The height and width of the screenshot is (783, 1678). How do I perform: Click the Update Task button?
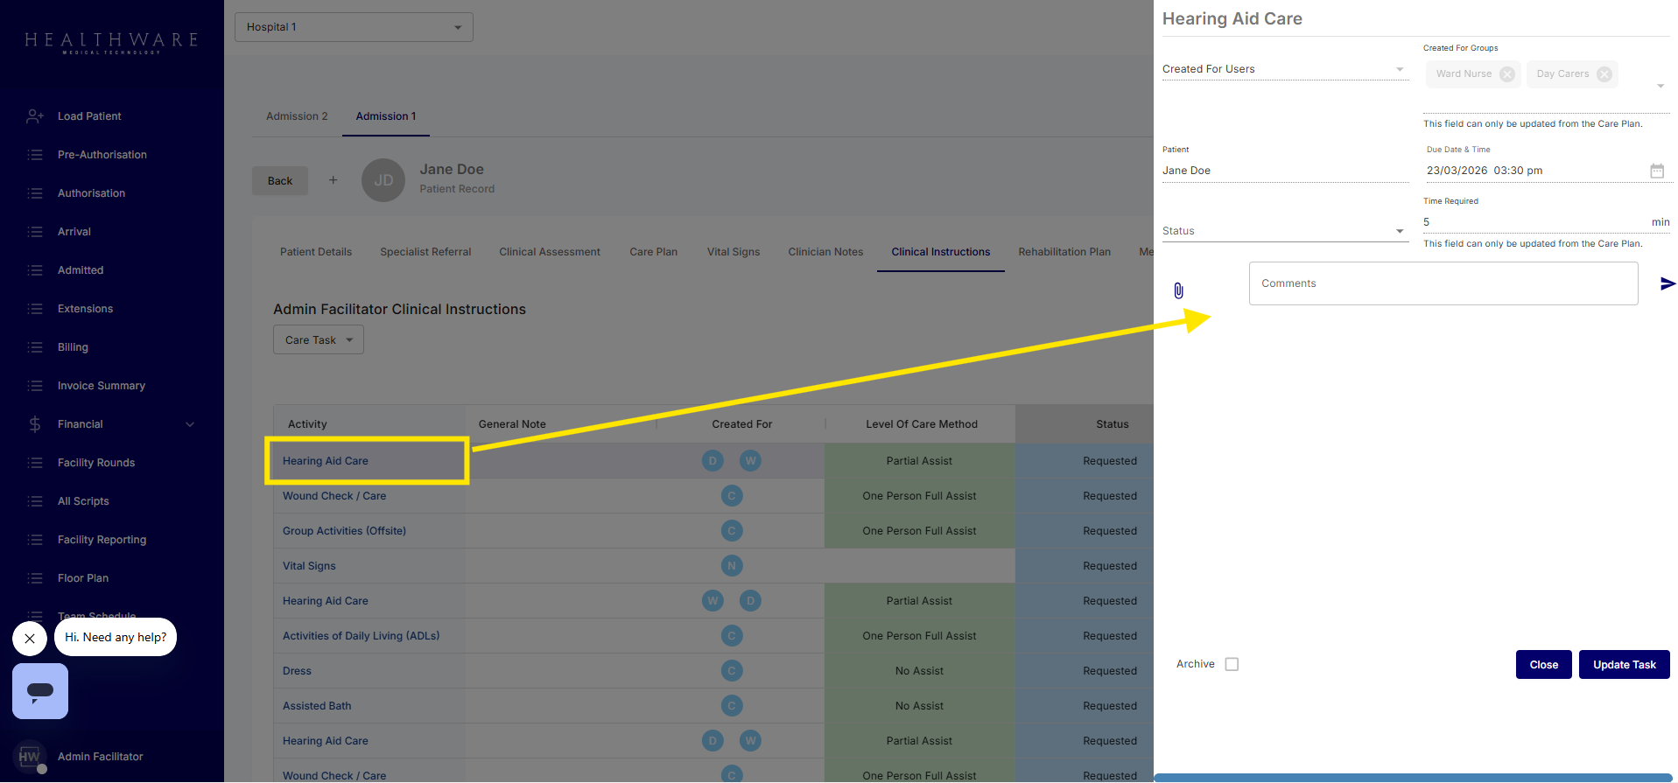click(1624, 665)
